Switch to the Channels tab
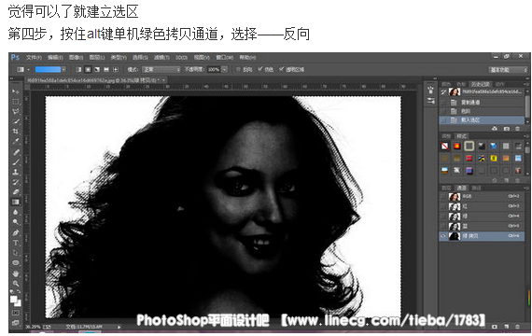 point(461,188)
